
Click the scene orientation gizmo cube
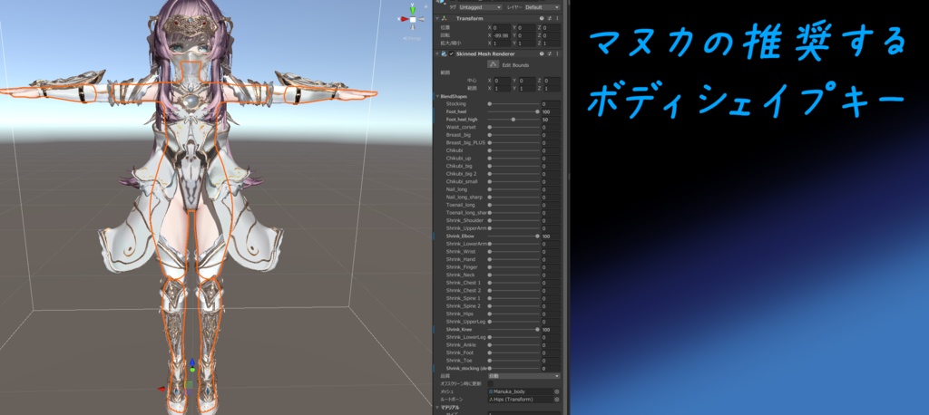[413, 20]
